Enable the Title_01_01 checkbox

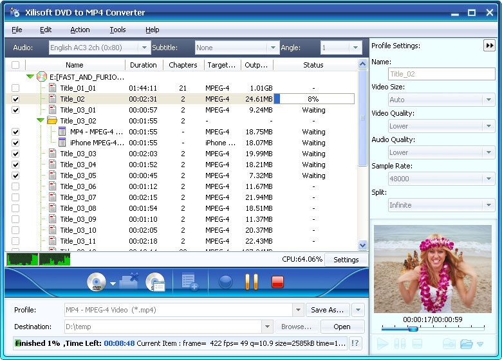[x=15, y=88]
